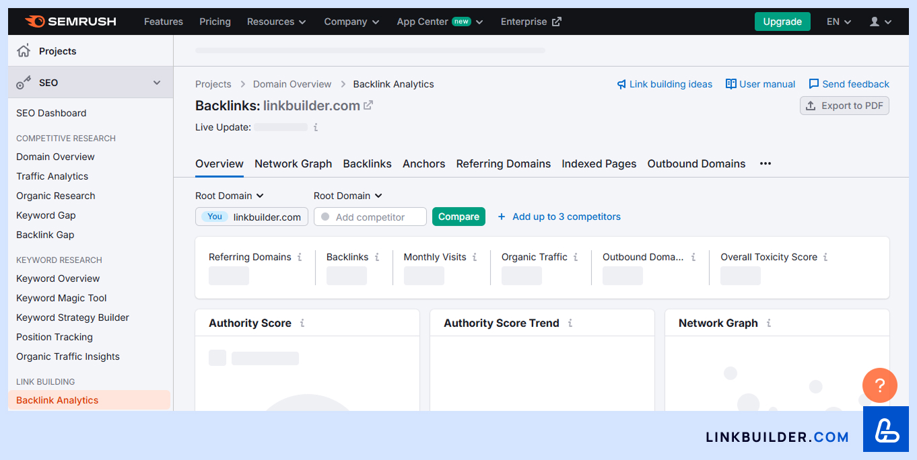917x460 pixels.
Task: Open linkbuilder.com external link icon
Action: [x=368, y=106]
